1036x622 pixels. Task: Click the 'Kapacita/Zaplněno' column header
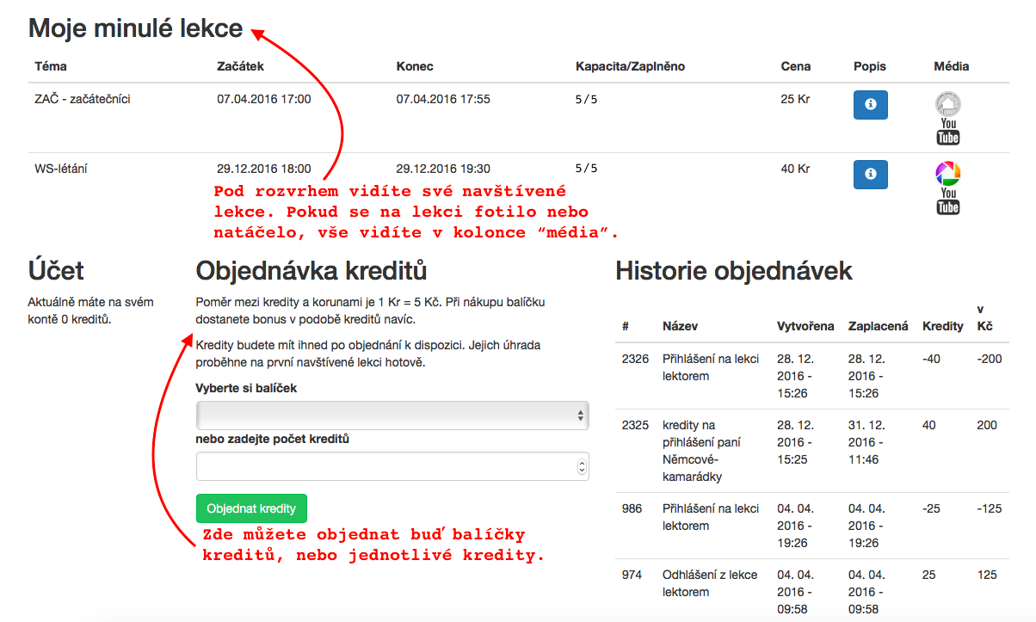[631, 66]
